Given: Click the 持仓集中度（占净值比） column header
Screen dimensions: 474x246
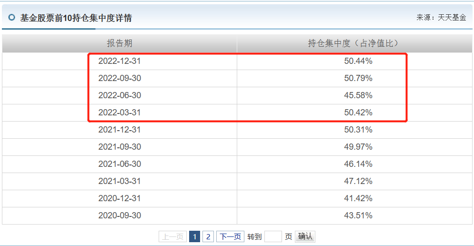Looking at the screenshot, I should [x=353, y=43].
